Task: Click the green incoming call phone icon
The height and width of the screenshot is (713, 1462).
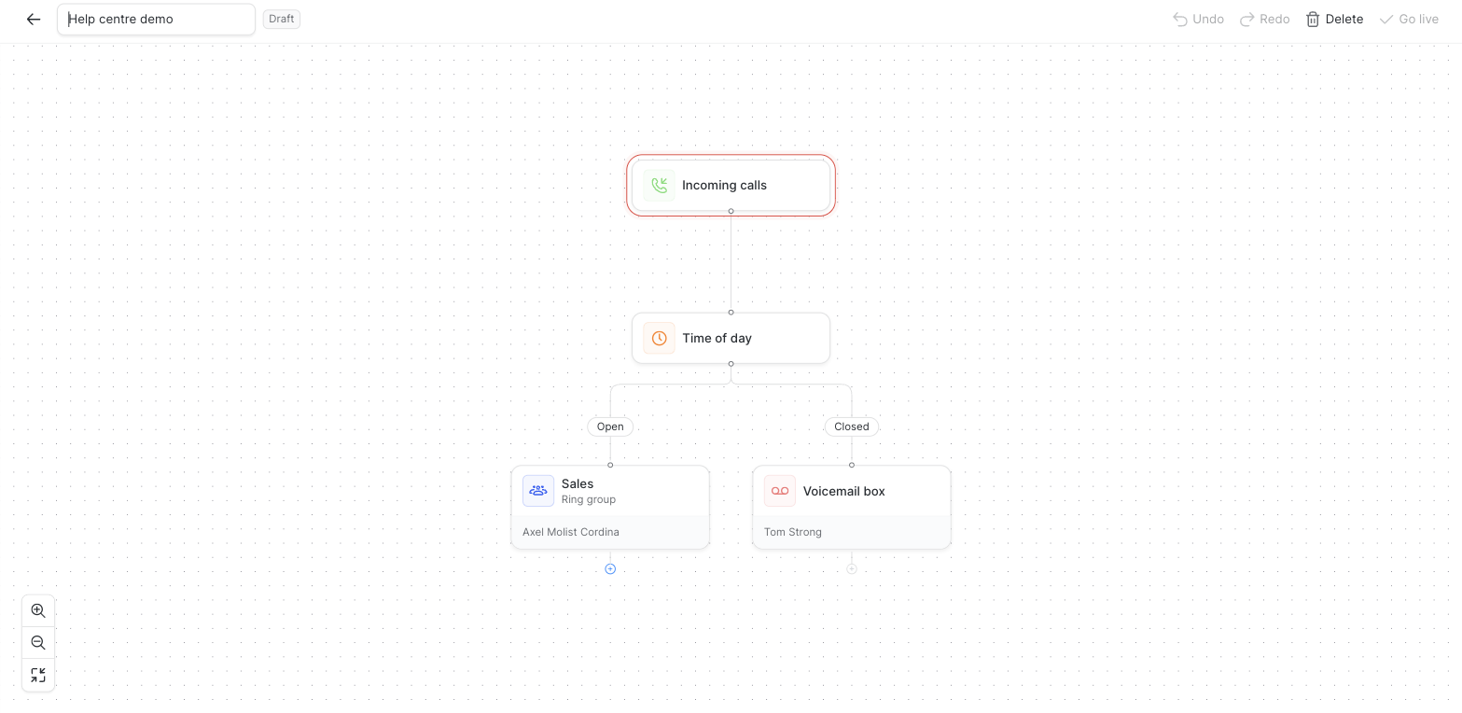Action: [659, 185]
